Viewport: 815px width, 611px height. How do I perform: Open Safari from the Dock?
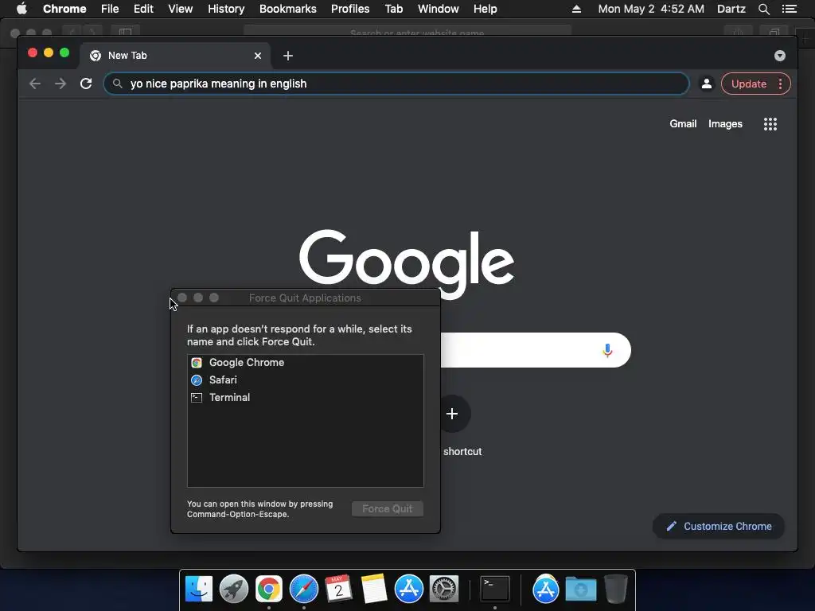(303, 590)
